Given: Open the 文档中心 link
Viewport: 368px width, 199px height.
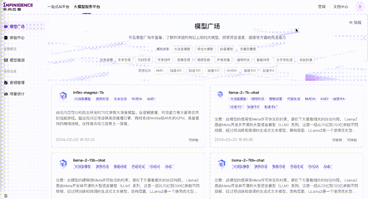Looking at the screenshot, I should pos(341,7).
